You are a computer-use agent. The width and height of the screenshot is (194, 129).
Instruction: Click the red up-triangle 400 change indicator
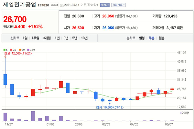(20, 27)
